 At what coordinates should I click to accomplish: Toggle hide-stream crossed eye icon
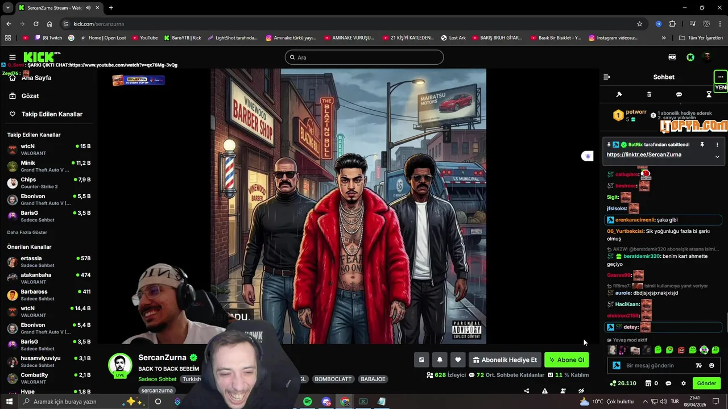(x=581, y=391)
